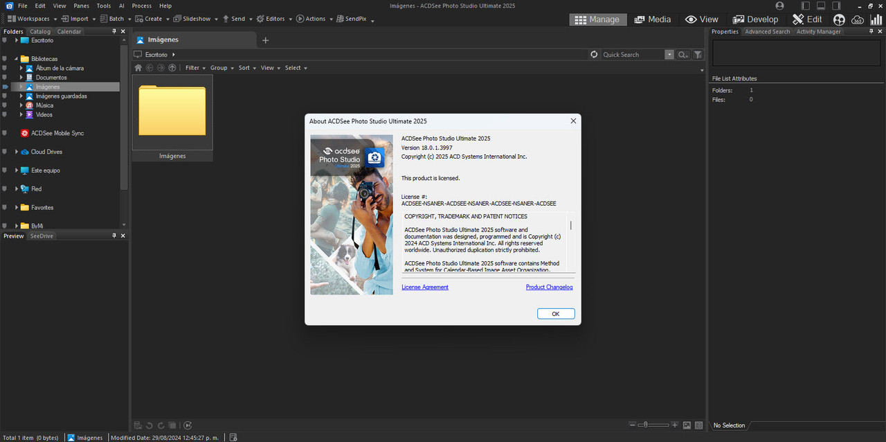The width and height of the screenshot is (886, 442).
Task: Open the Quick Search dropdown arrow
Action: pos(669,55)
